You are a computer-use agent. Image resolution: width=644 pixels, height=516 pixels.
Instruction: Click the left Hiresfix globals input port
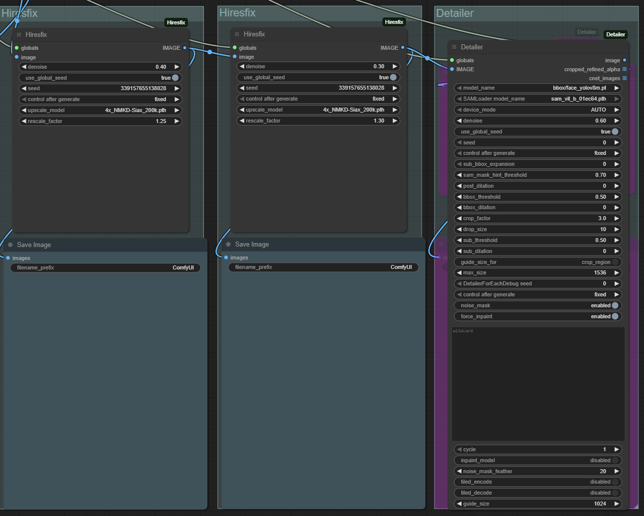coord(16,48)
